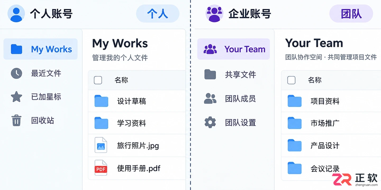Click the 市场推广 folder icon
Screen dimensions: 381x190
pos(294,123)
